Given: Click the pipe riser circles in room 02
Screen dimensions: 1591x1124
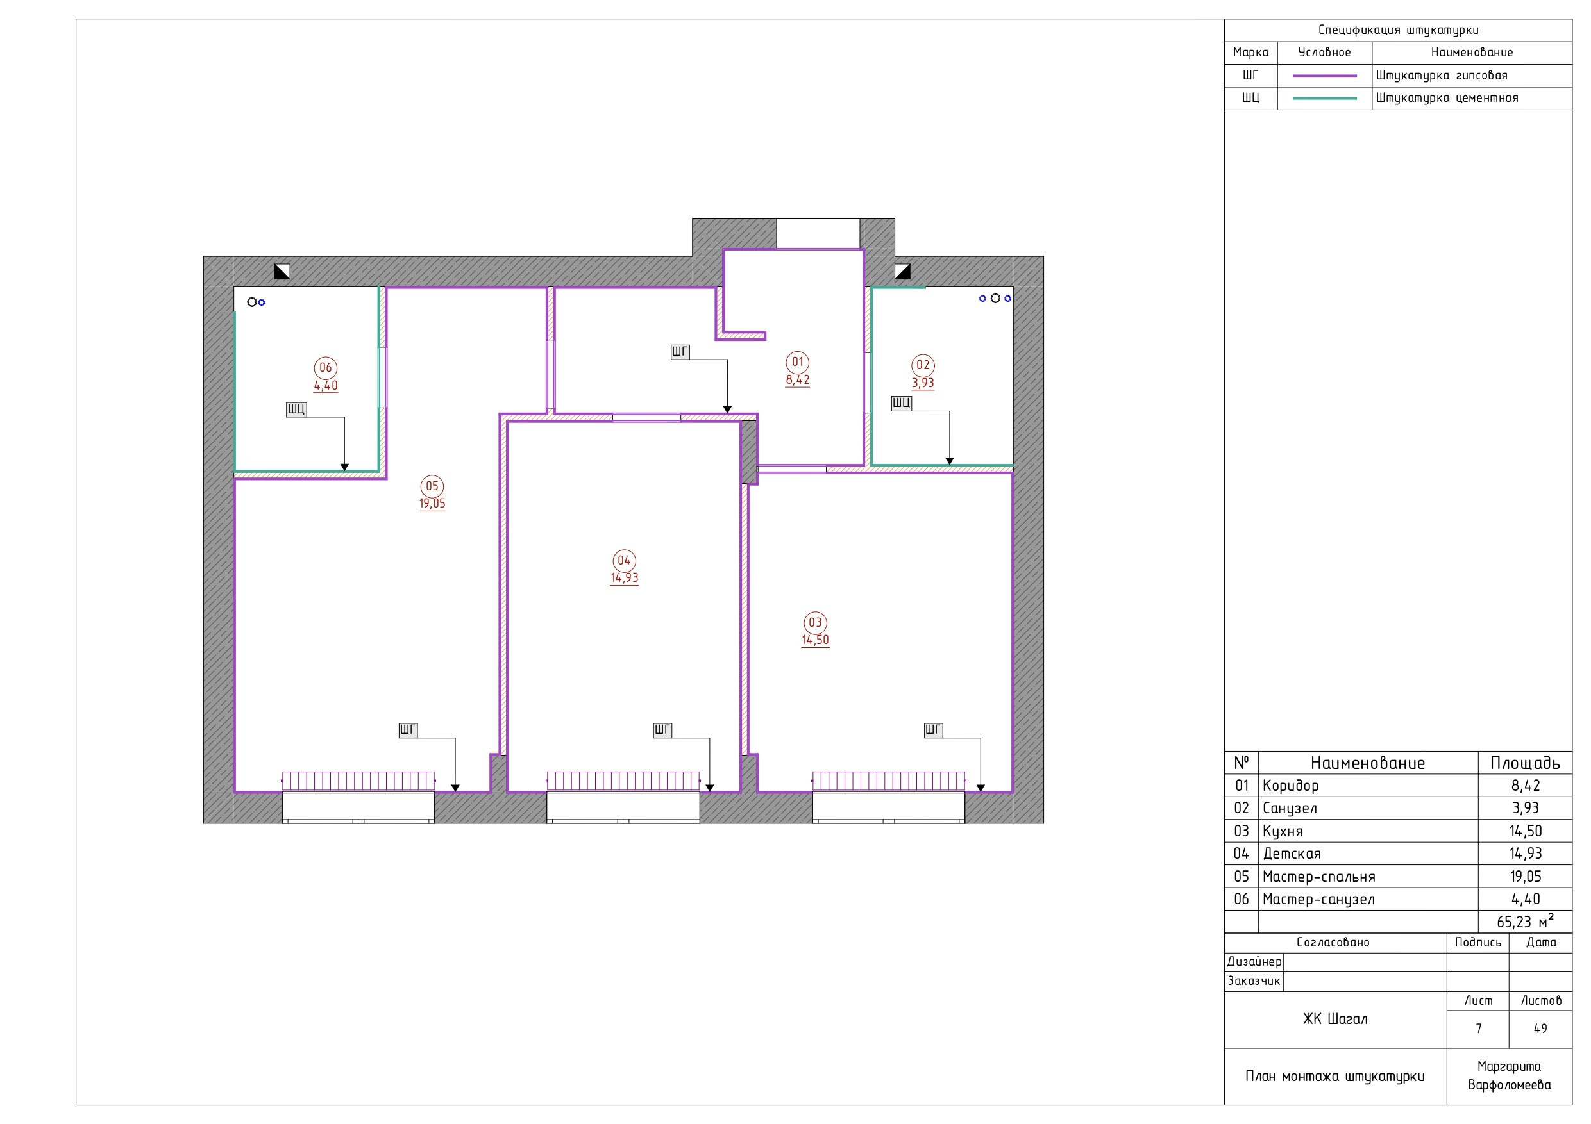Looking at the screenshot, I should tap(995, 299).
